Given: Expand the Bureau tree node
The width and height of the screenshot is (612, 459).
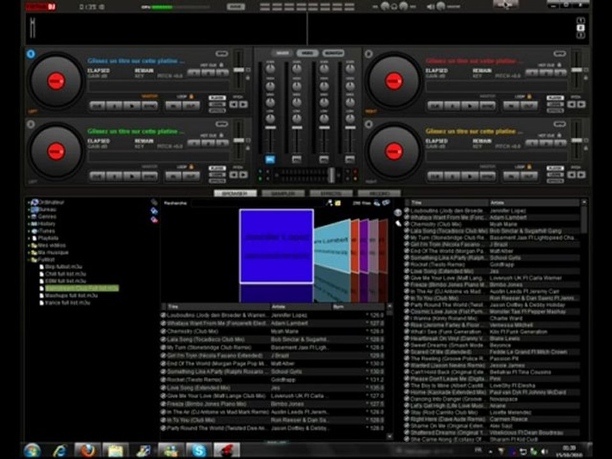Looking at the screenshot, I should tap(29, 210).
